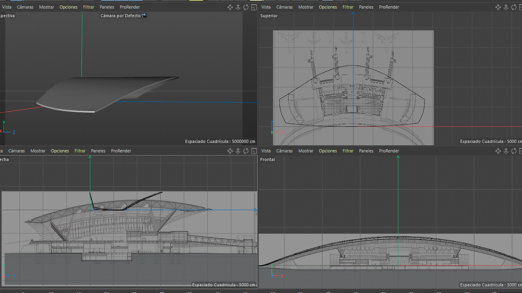Open Filtrar menu in Perspective viewport
Screen dimensions: 522x293
pos(88,7)
